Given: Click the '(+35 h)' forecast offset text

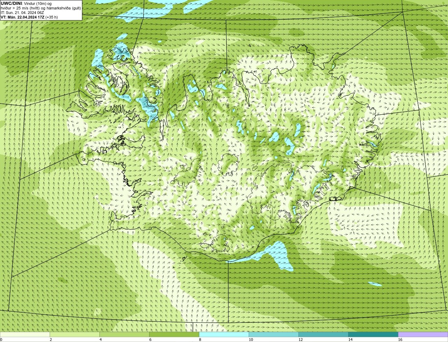Looking at the screenshot, I should click(52, 17).
